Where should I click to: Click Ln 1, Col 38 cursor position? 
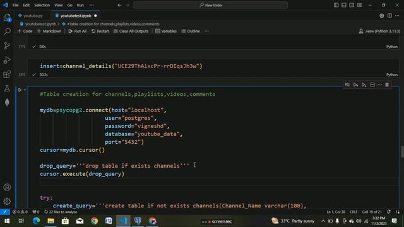tap(336, 212)
